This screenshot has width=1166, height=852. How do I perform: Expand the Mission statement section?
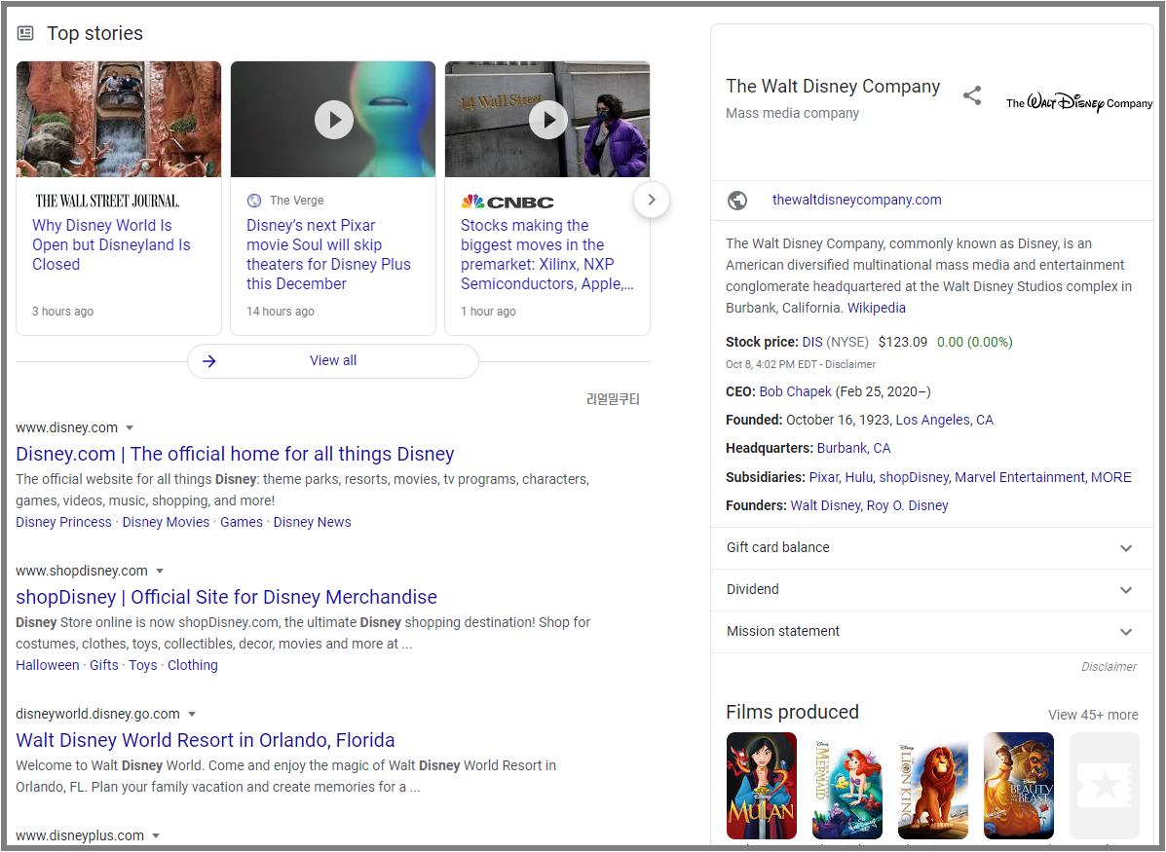pos(932,632)
